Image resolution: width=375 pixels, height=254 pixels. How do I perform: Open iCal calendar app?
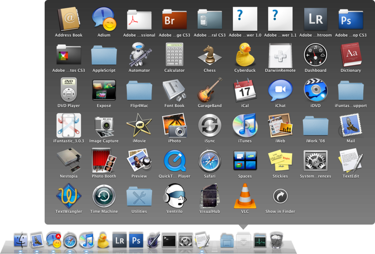[245, 90]
